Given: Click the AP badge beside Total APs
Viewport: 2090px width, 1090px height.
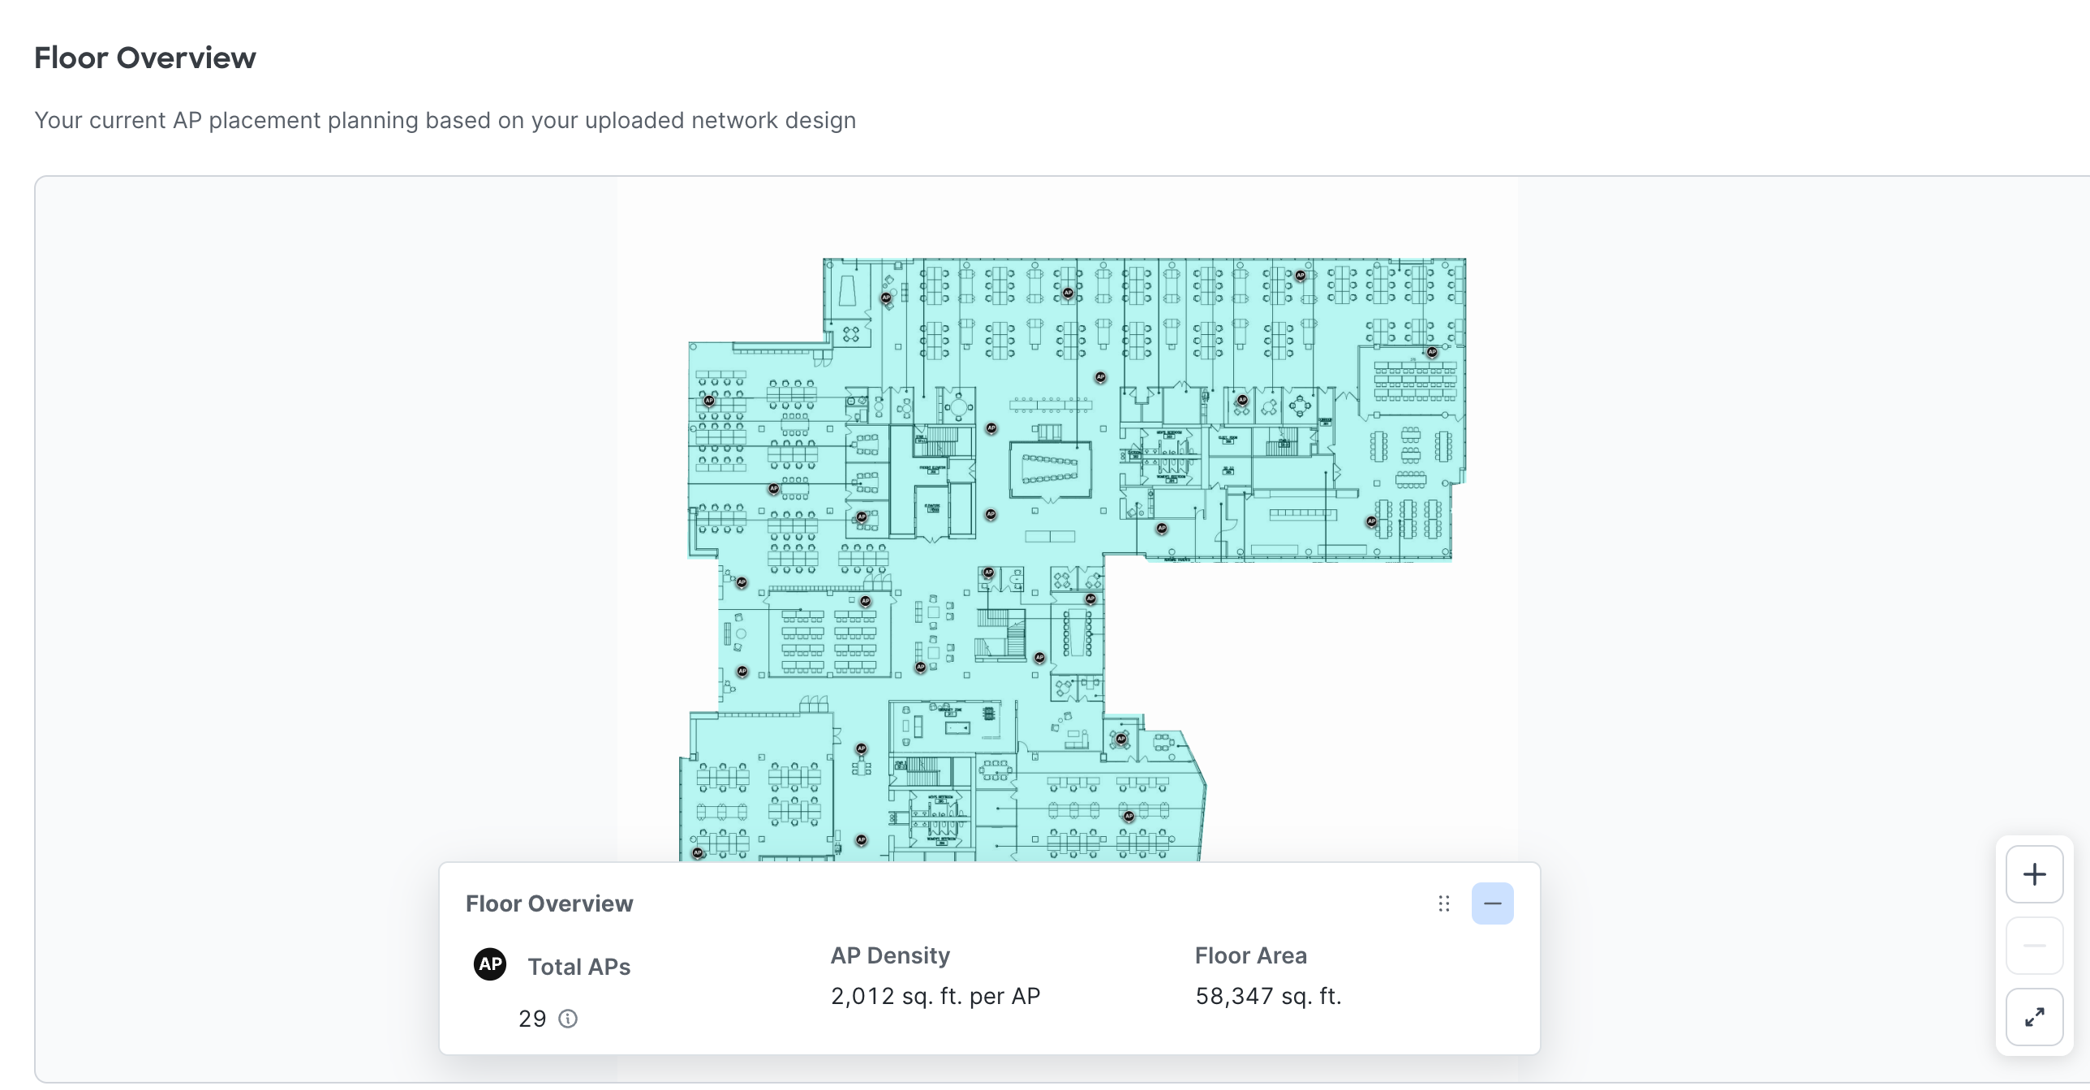Looking at the screenshot, I should coord(490,964).
